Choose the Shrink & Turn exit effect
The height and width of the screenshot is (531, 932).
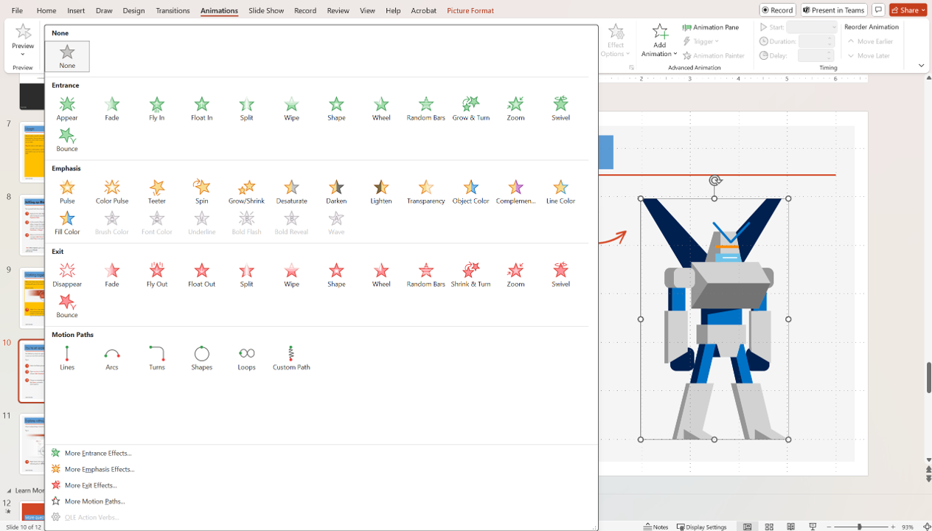click(470, 274)
